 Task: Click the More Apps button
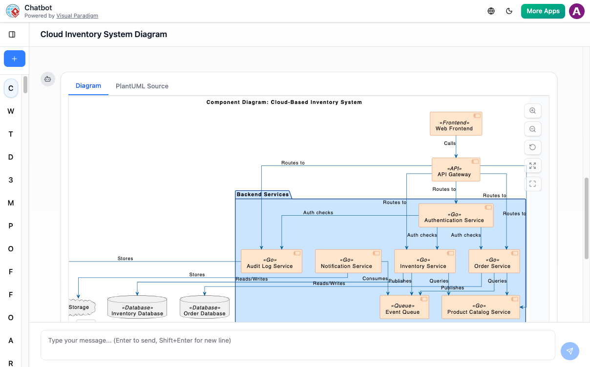pos(543,11)
